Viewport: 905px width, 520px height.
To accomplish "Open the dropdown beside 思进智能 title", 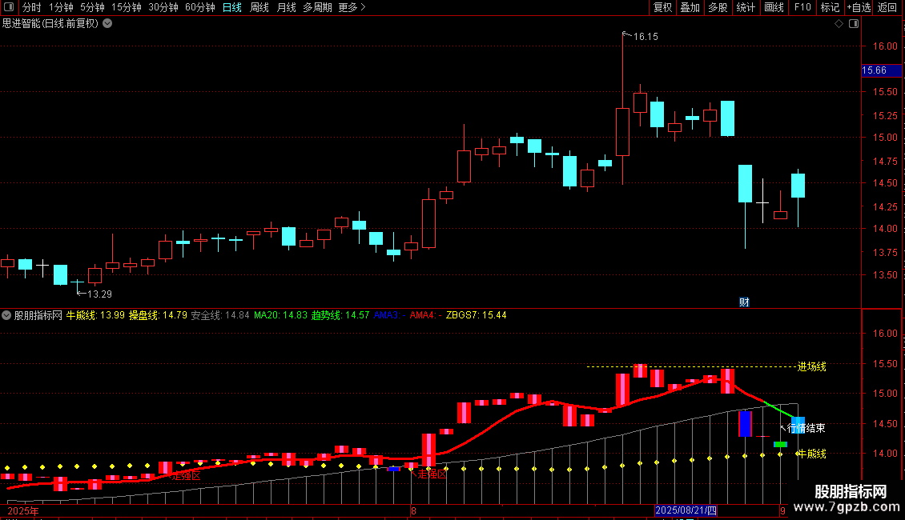I will tap(107, 24).
